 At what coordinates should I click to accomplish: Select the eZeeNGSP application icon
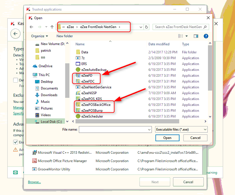(78, 93)
